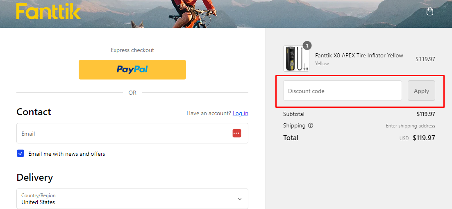Click the tire inflator product thumbnail
Viewport: 452px width, 209px height.
tap(296, 59)
